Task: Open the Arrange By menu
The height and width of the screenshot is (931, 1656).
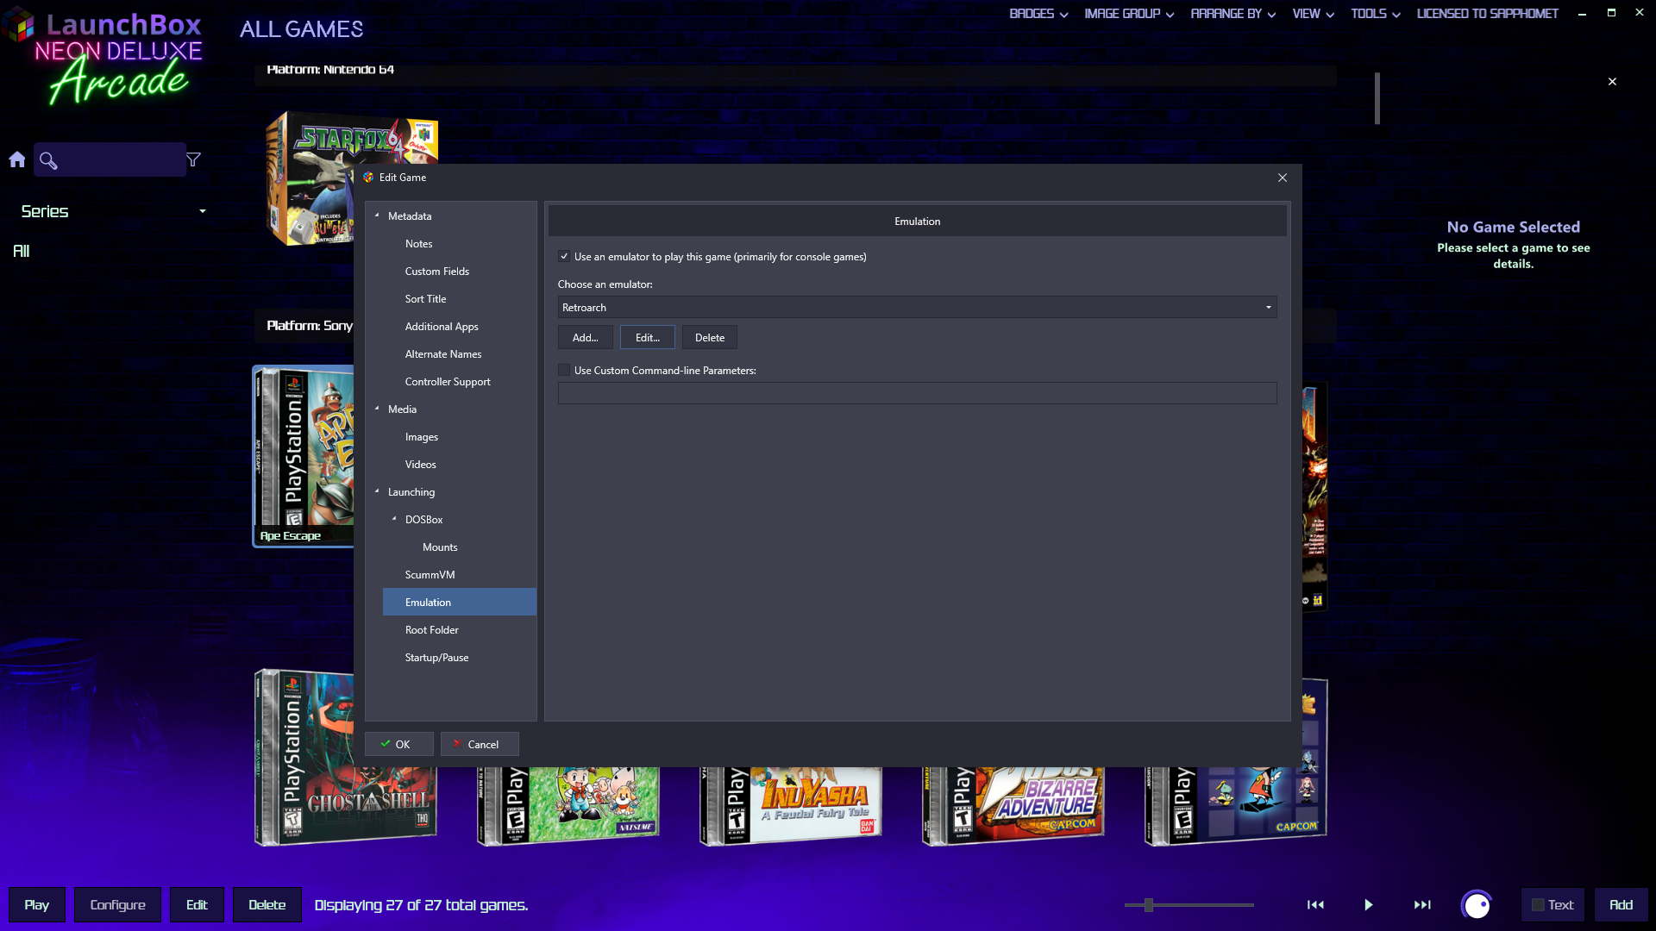Action: (1233, 14)
